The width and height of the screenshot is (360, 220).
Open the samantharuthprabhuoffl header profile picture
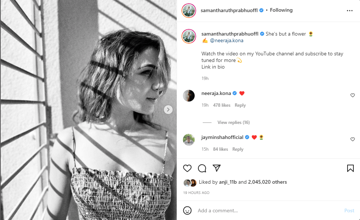tap(189, 11)
